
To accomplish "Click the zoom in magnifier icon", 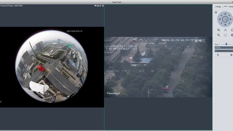I will [x=218, y=30].
